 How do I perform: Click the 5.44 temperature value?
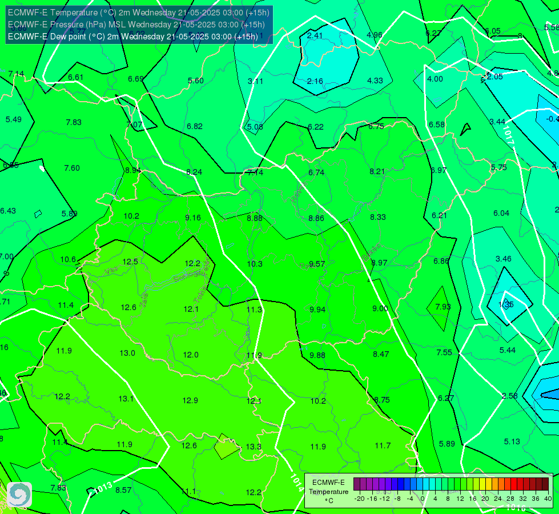[507, 350]
